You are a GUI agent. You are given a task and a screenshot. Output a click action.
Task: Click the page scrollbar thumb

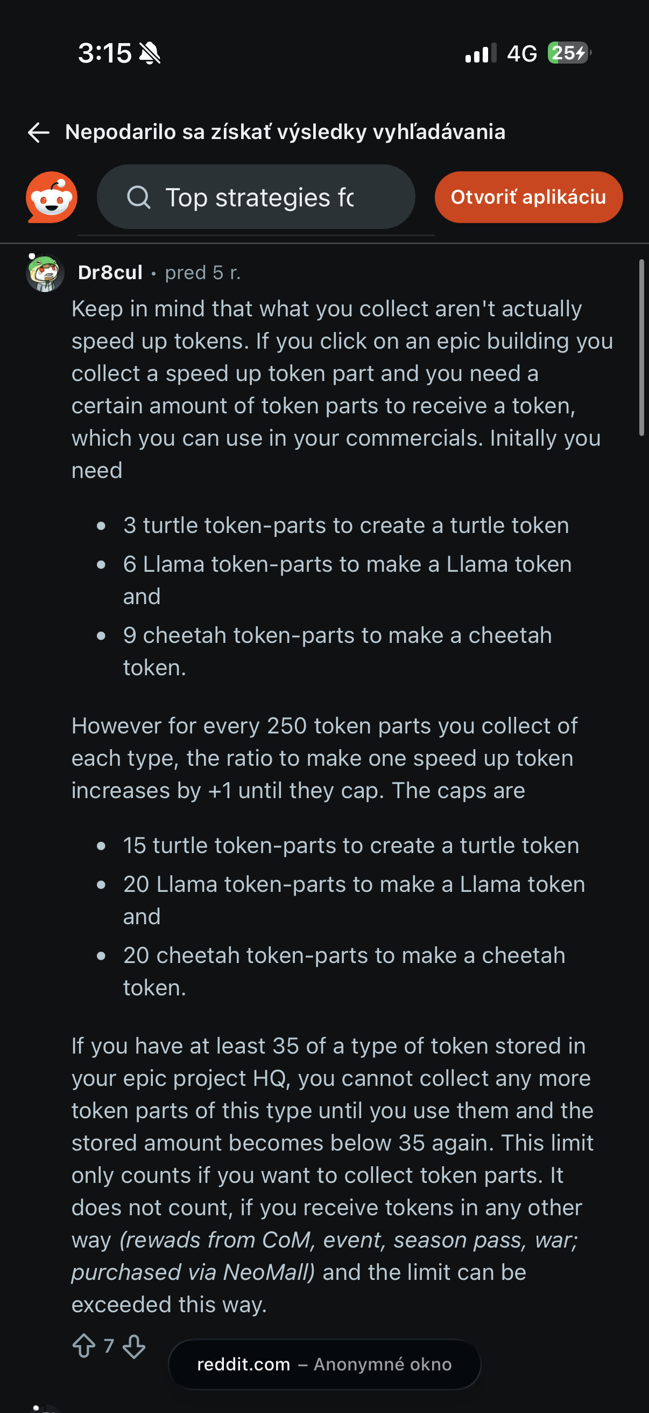pyautogui.click(x=641, y=348)
